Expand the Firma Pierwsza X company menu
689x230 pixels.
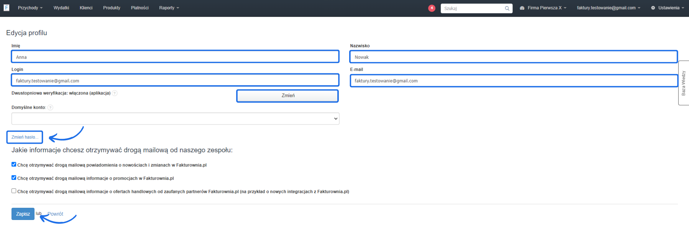[543, 8]
